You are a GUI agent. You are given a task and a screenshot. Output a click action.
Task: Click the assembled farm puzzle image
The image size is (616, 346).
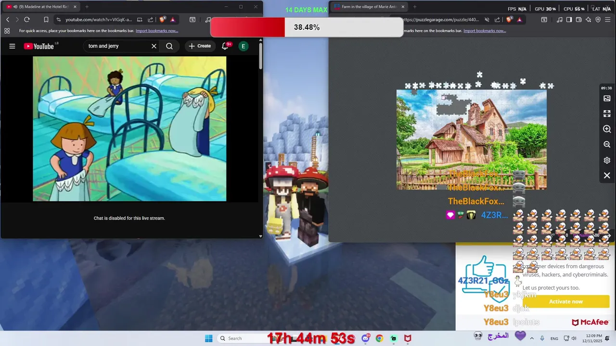click(472, 140)
